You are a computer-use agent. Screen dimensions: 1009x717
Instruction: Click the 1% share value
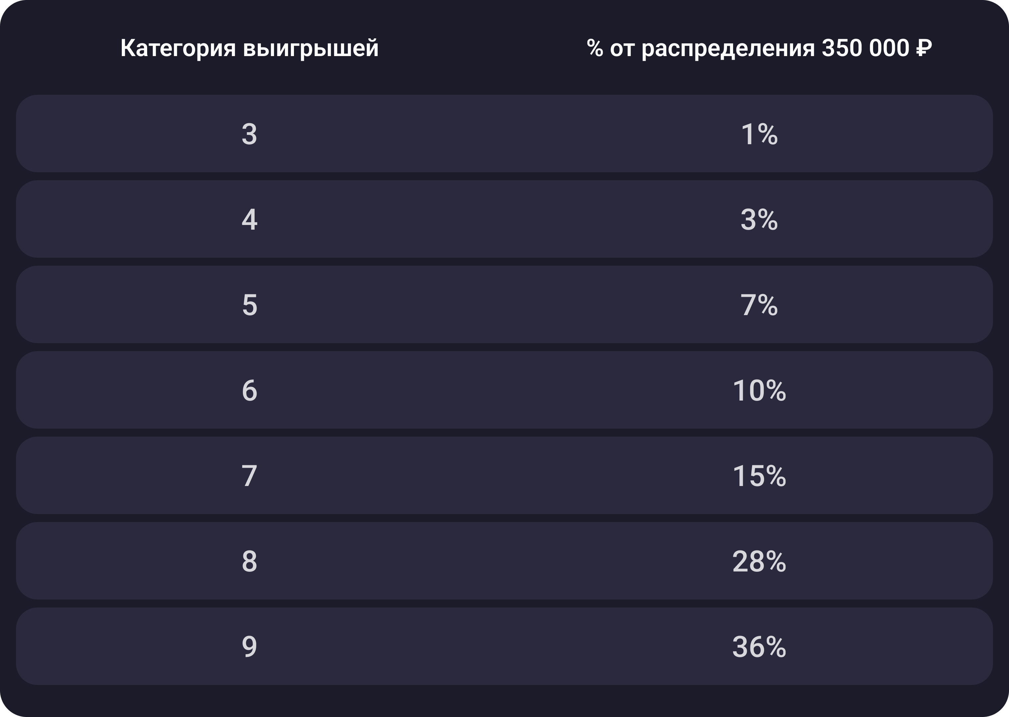tap(759, 134)
